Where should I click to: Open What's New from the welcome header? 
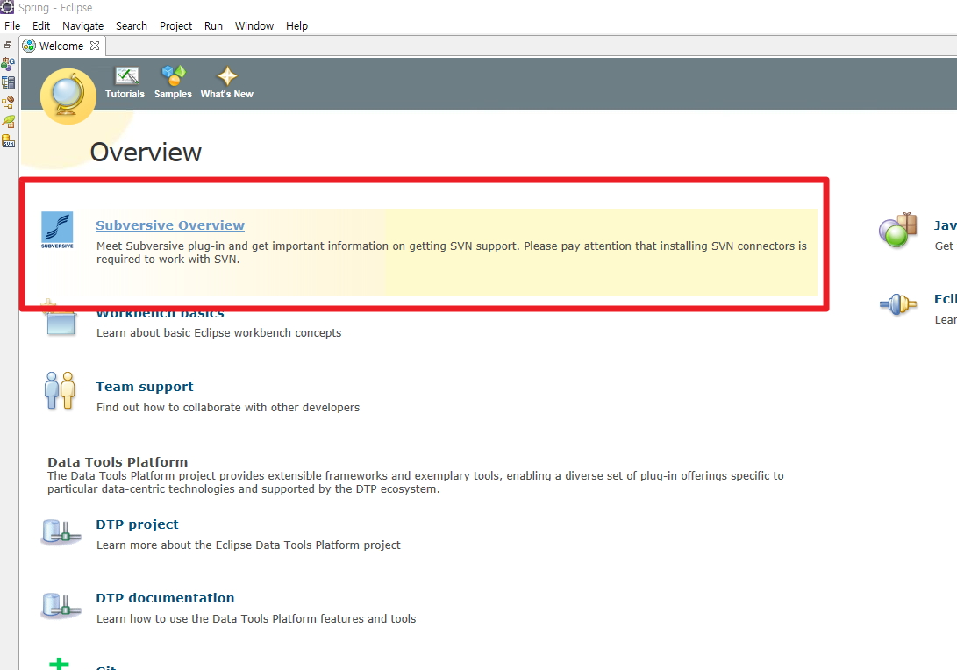(x=227, y=82)
